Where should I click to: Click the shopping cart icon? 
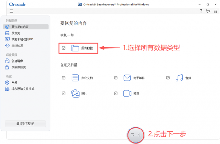point(208,11)
